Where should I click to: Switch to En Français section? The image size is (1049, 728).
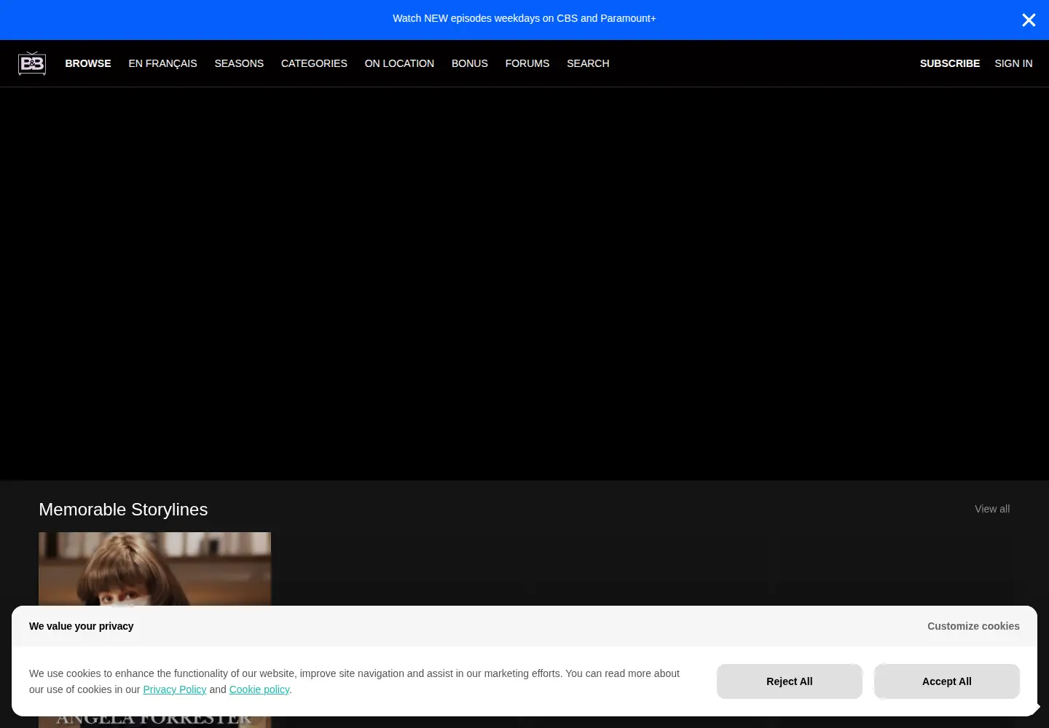[162, 63]
